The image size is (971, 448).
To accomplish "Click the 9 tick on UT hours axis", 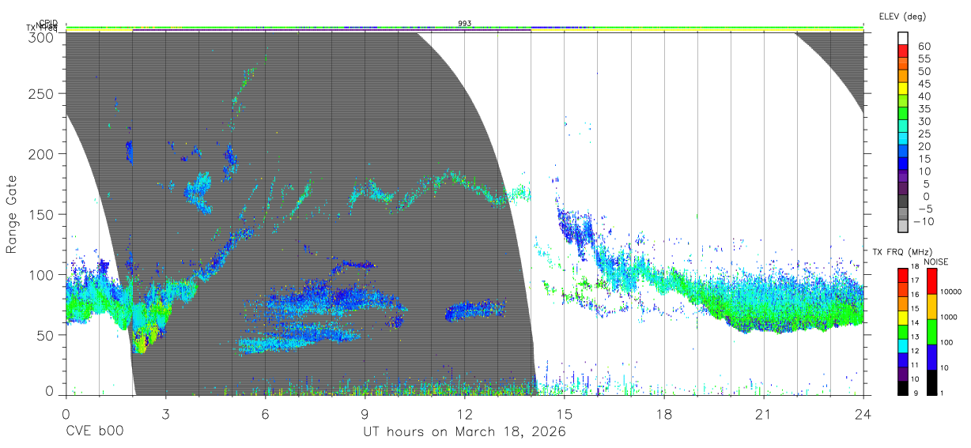I will click(x=365, y=414).
